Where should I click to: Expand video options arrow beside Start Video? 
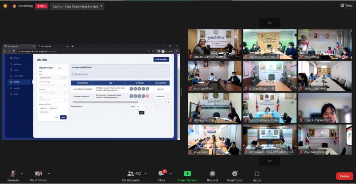pos(49,174)
